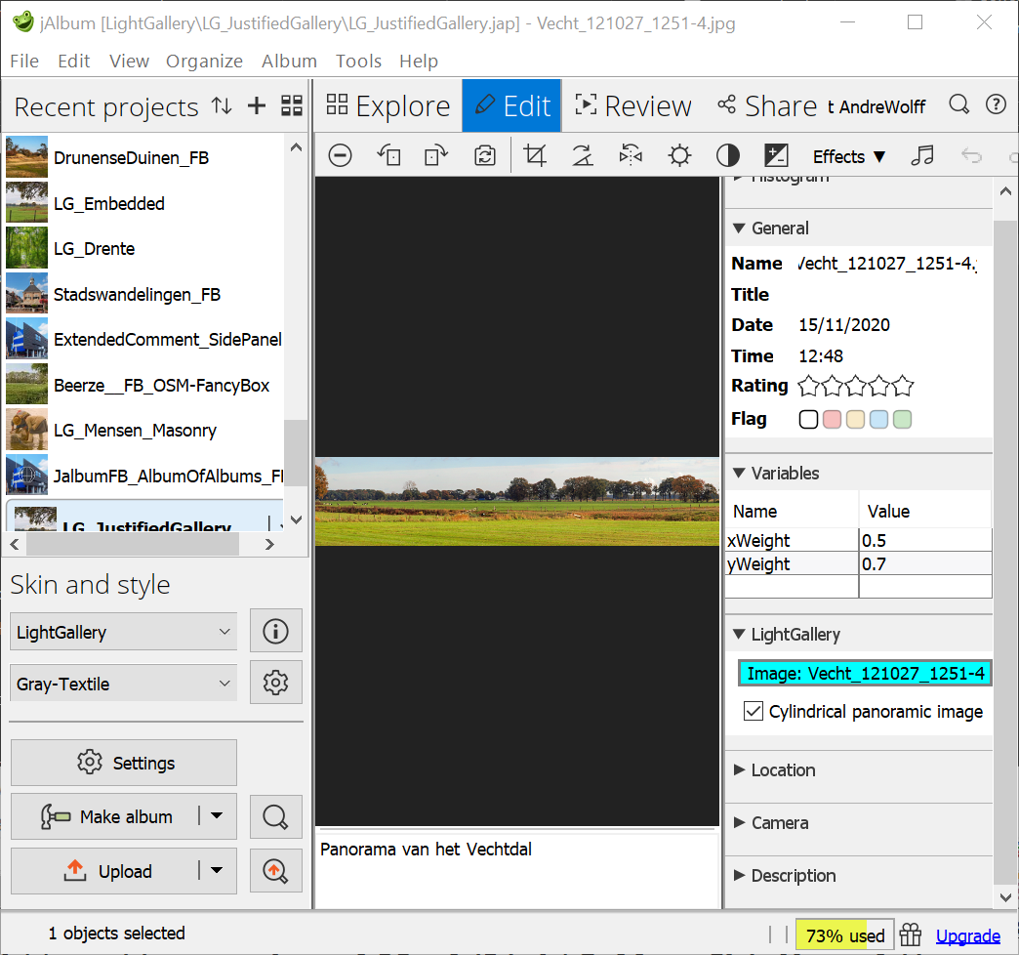Set the red flag color
The height and width of the screenshot is (955, 1019).
832,419
